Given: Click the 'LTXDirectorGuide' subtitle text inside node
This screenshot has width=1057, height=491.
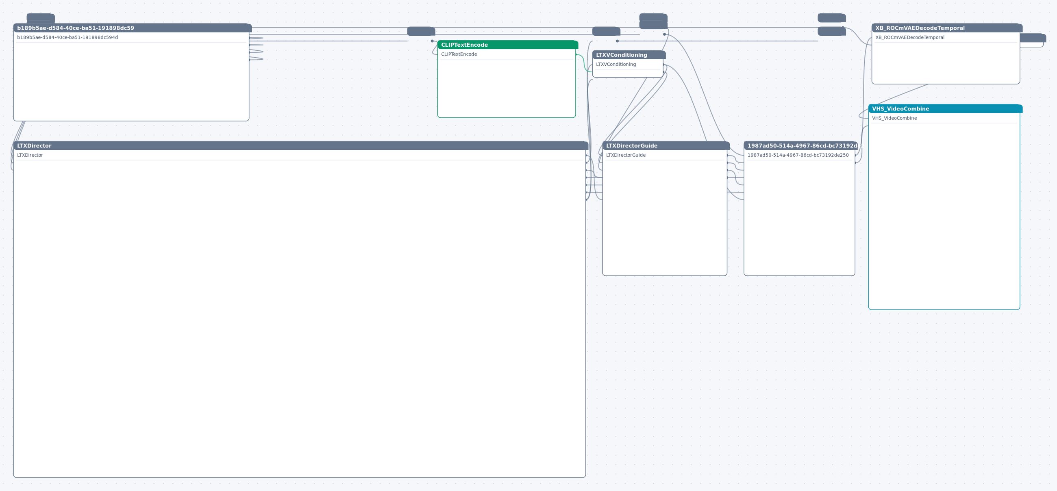Looking at the screenshot, I should 625,155.
